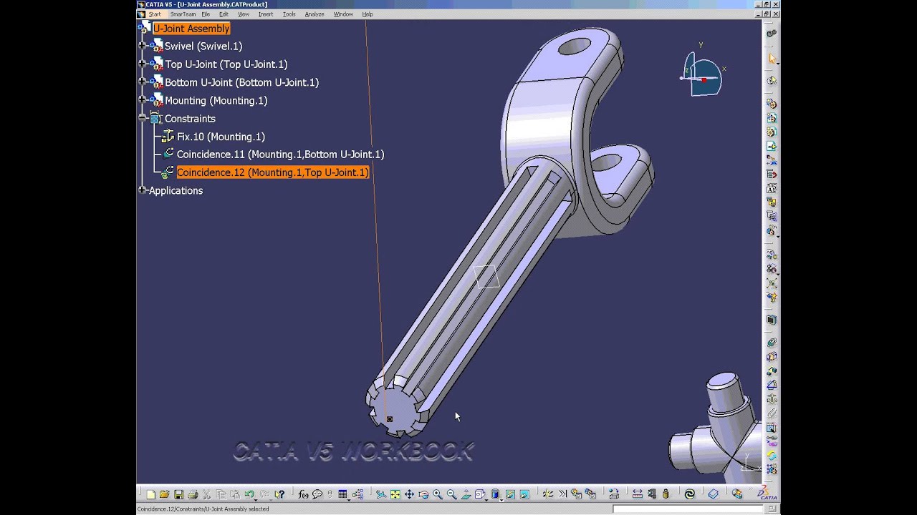Click the Fix Component anchor icon
Image resolution: width=917 pixels, height=515 pixels.
(x=772, y=398)
